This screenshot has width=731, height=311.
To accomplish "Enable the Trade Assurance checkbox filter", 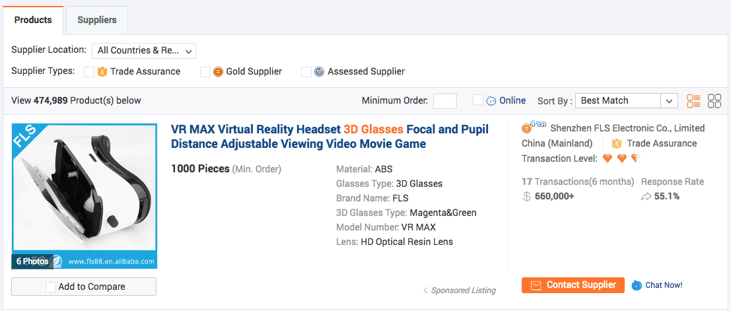I will click(89, 72).
